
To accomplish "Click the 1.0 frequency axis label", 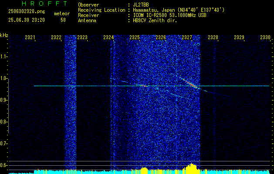I will (x=3, y=78).
